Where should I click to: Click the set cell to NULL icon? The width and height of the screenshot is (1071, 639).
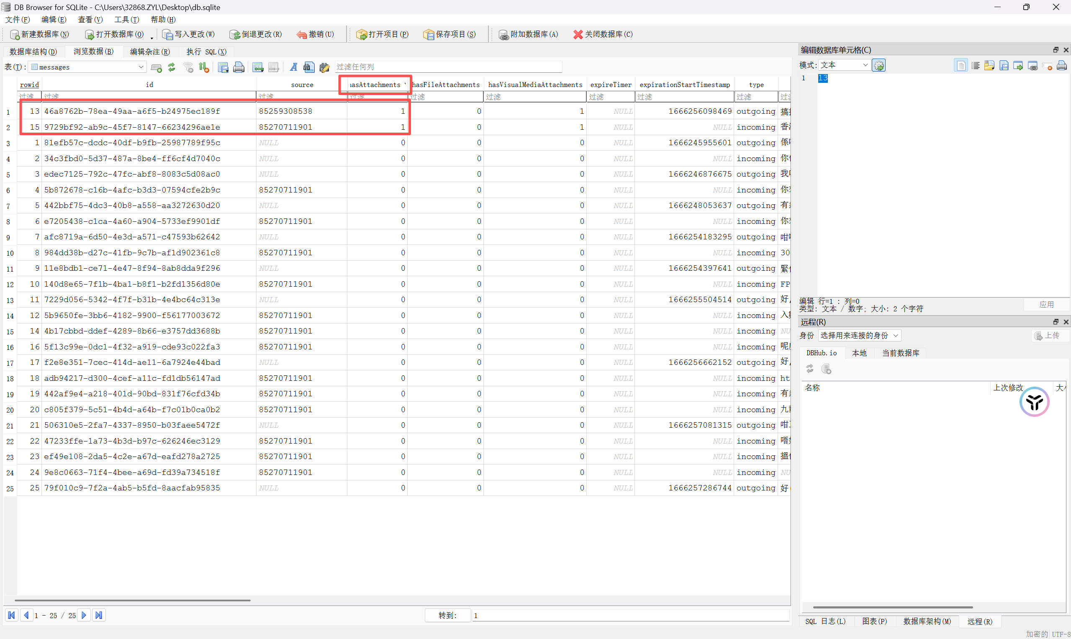click(x=1047, y=65)
